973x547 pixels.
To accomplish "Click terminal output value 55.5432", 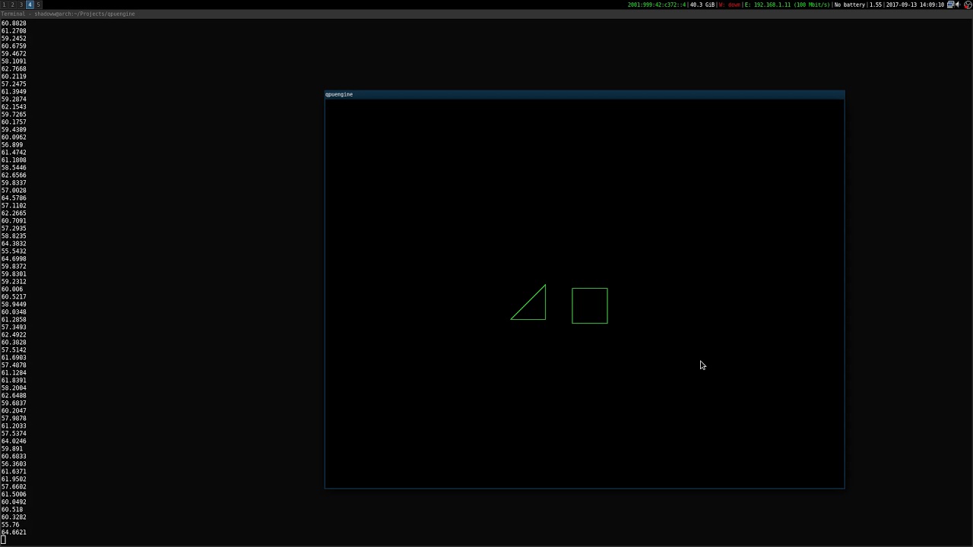I will (14, 251).
